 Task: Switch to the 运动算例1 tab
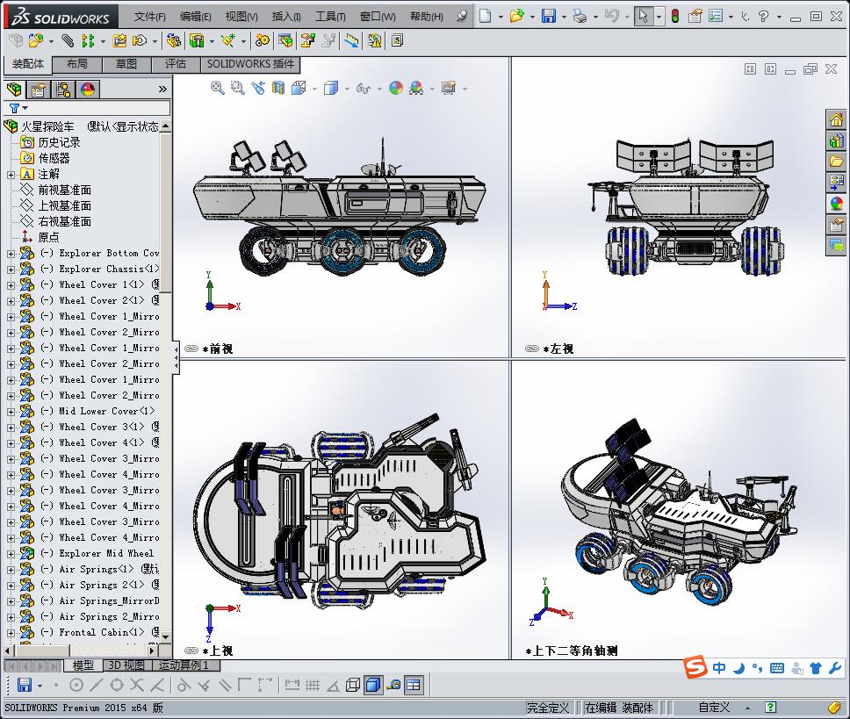(184, 665)
